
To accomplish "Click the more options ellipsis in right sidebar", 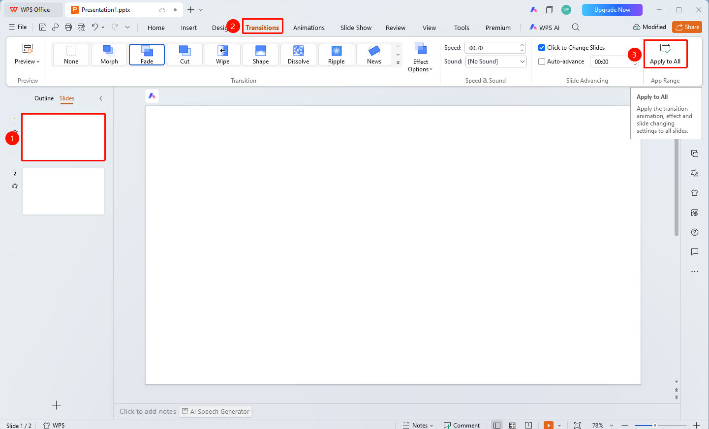I will coord(695,272).
